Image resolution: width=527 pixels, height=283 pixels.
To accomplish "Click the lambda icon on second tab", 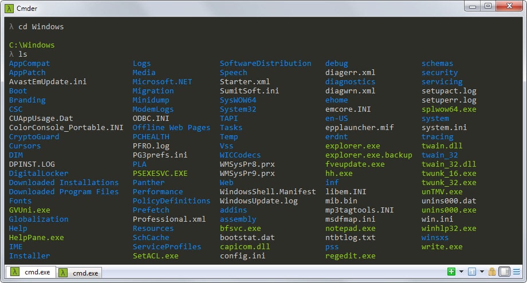I will [63, 273].
